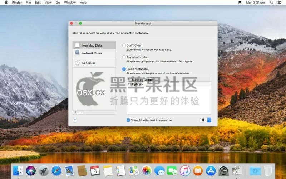Screen dimensions: 286x179
Task: Select Non Mac Disks in sidebar
Action: coord(94,45)
